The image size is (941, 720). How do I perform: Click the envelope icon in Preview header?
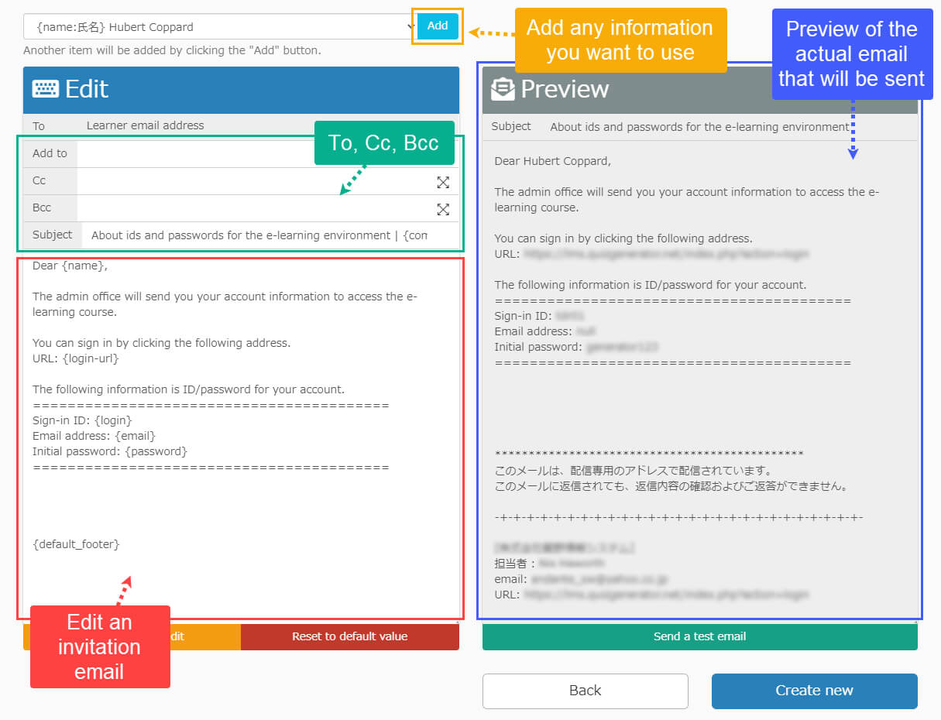click(503, 89)
